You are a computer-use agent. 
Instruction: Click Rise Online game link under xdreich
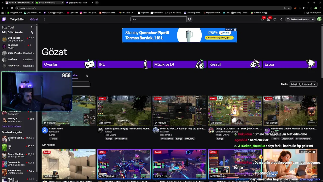click(x=110, y=135)
